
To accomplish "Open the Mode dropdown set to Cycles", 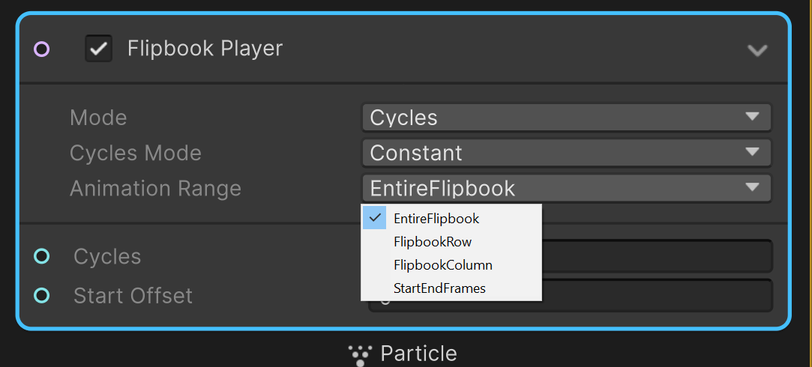I will (566, 117).
